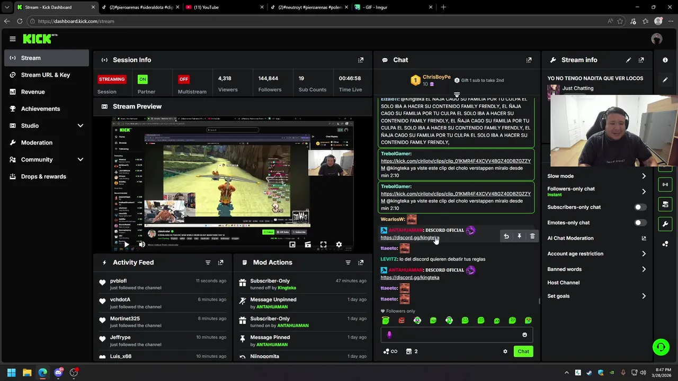Open Stream URL & Key page
The width and height of the screenshot is (678, 381).
coord(47,75)
